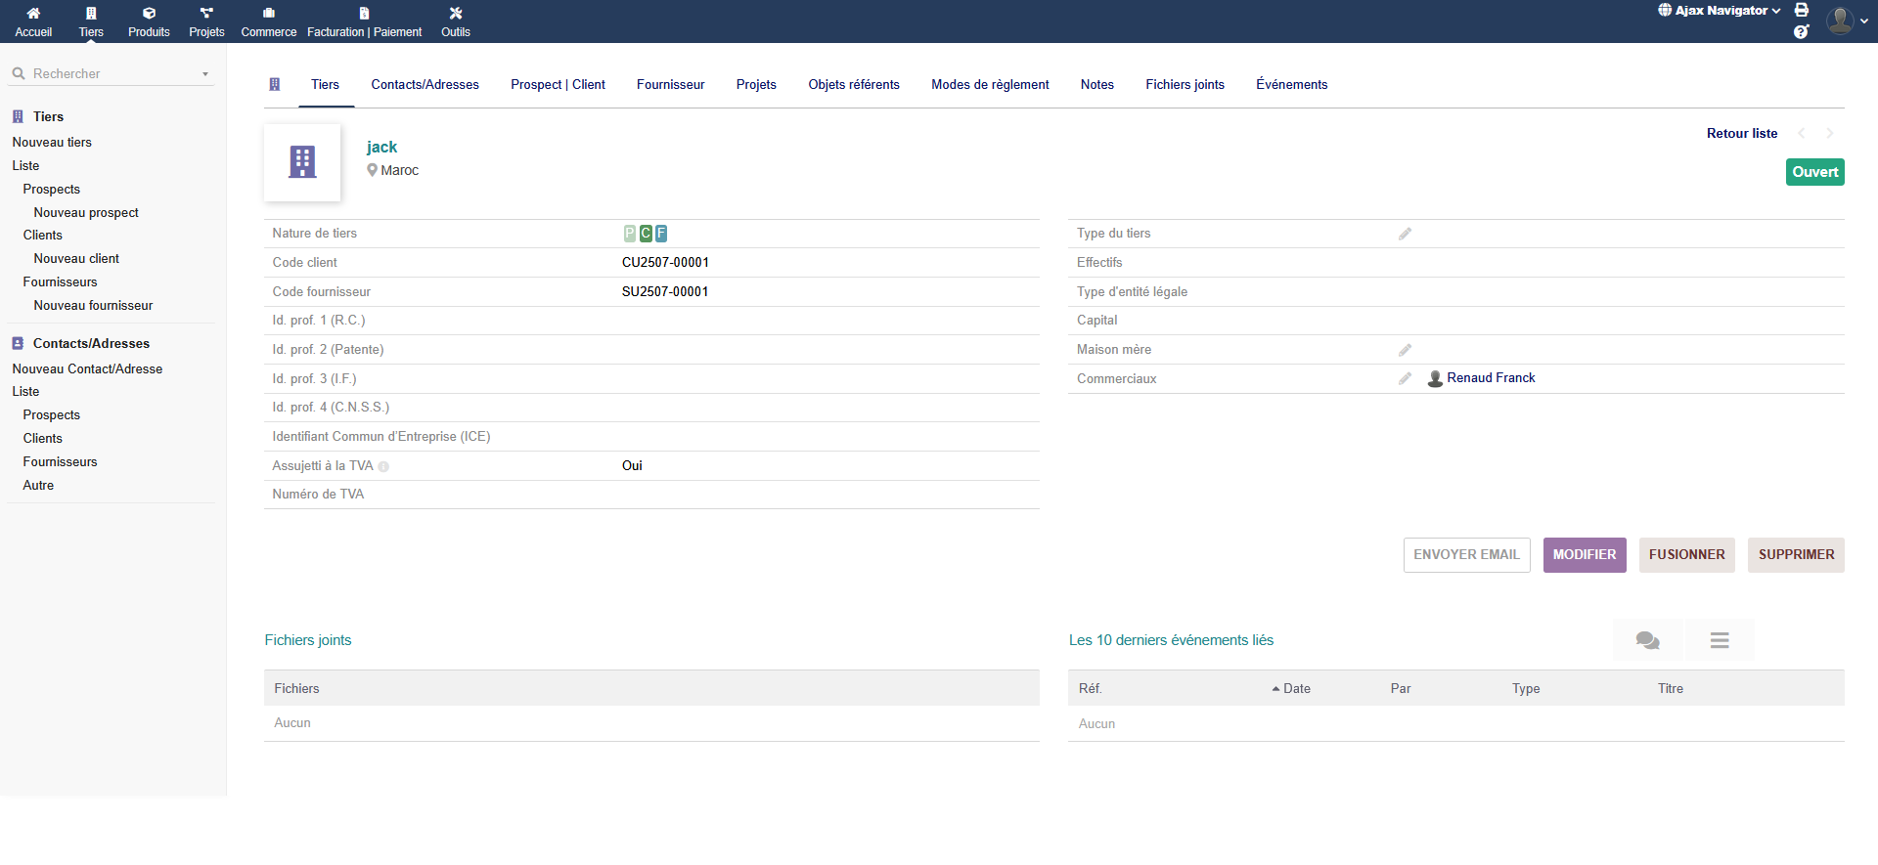Go to Accueil home icon
This screenshot has height=865, width=1878.
33,14
